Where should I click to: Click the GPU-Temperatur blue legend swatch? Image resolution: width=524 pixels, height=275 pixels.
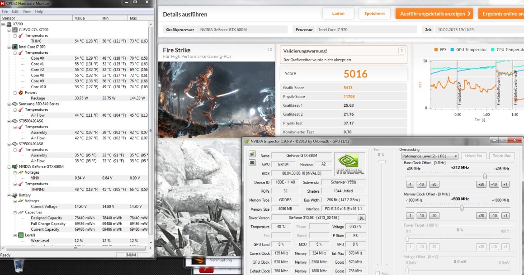click(x=452, y=50)
